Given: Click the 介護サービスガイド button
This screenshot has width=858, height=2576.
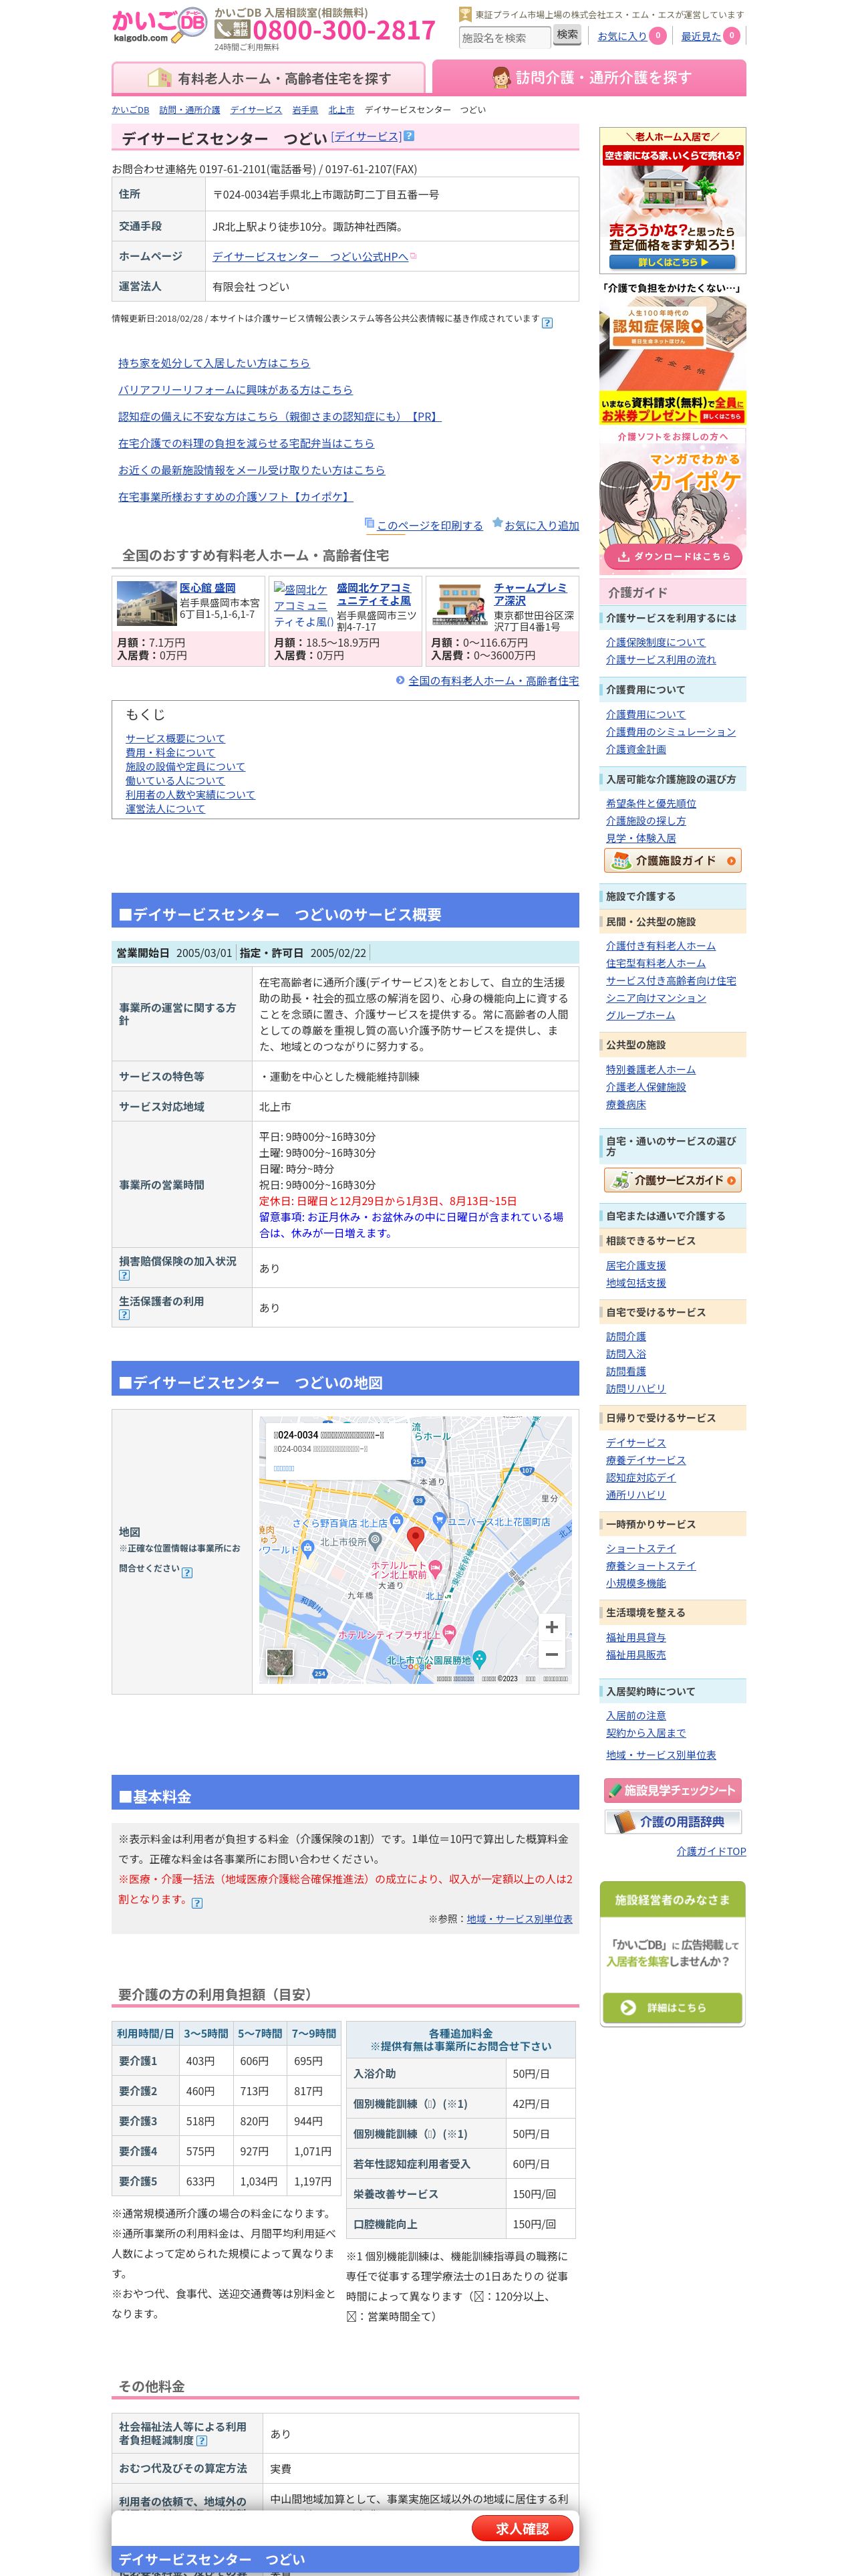Looking at the screenshot, I should (x=672, y=1180).
